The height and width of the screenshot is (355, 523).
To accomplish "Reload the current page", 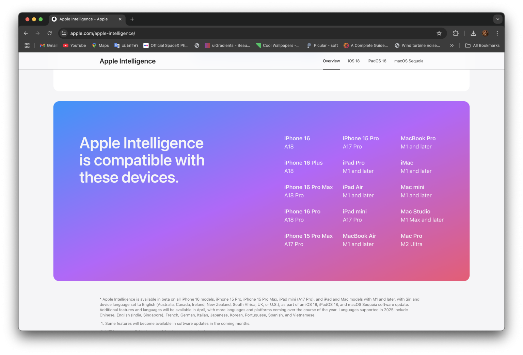I will click(50, 33).
